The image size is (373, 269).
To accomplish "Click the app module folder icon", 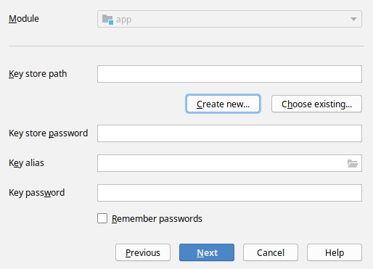I will tap(107, 19).
